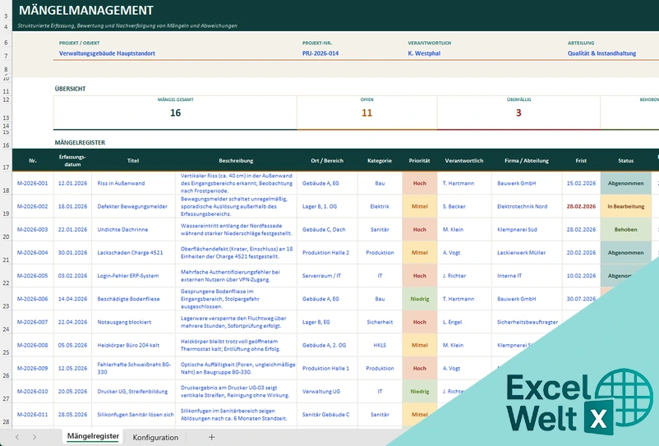Viewport: 659px width, 446px height.
Task: Select the location Gebäude C, Dach
Action: 324,229
